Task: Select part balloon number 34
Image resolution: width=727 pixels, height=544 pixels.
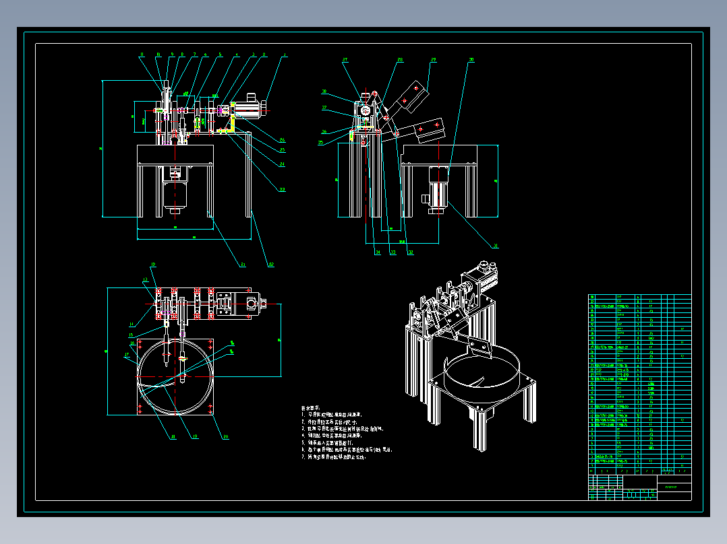Action: pyautogui.click(x=378, y=252)
